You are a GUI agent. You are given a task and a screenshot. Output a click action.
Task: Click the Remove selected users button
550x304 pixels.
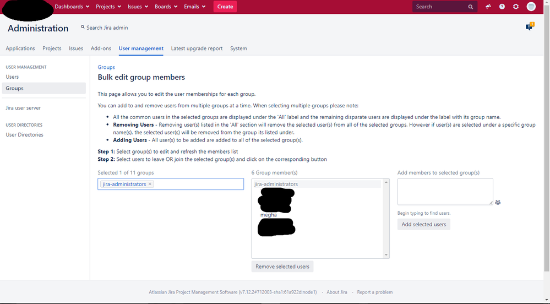tap(282, 267)
